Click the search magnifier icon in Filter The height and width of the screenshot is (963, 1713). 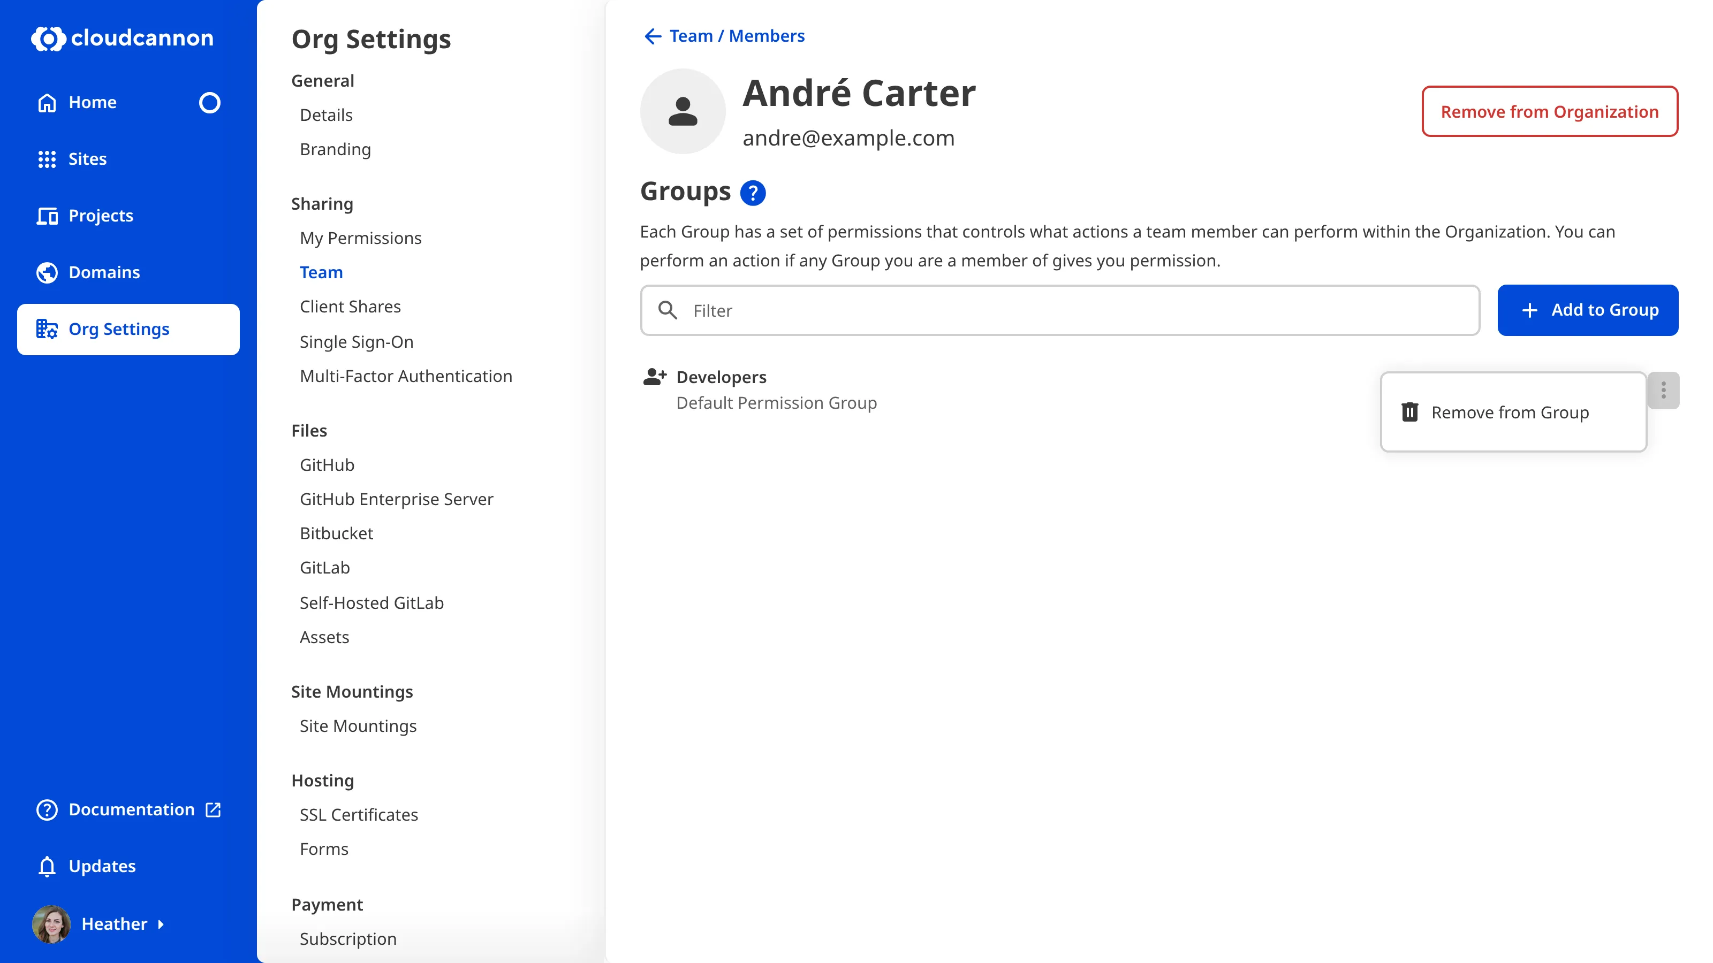click(668, 310)
